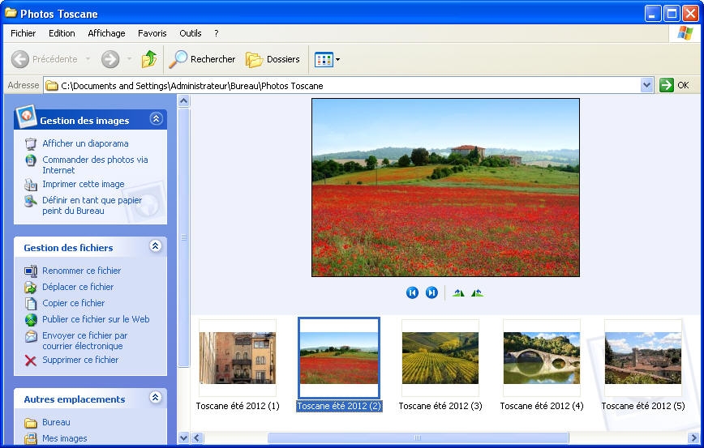Image resolution: width=704 pixels, height=448 pixels.
Task: Collapse the Gestion des fichiers panel
Action: pyautogui.click(x=156, y=246)
